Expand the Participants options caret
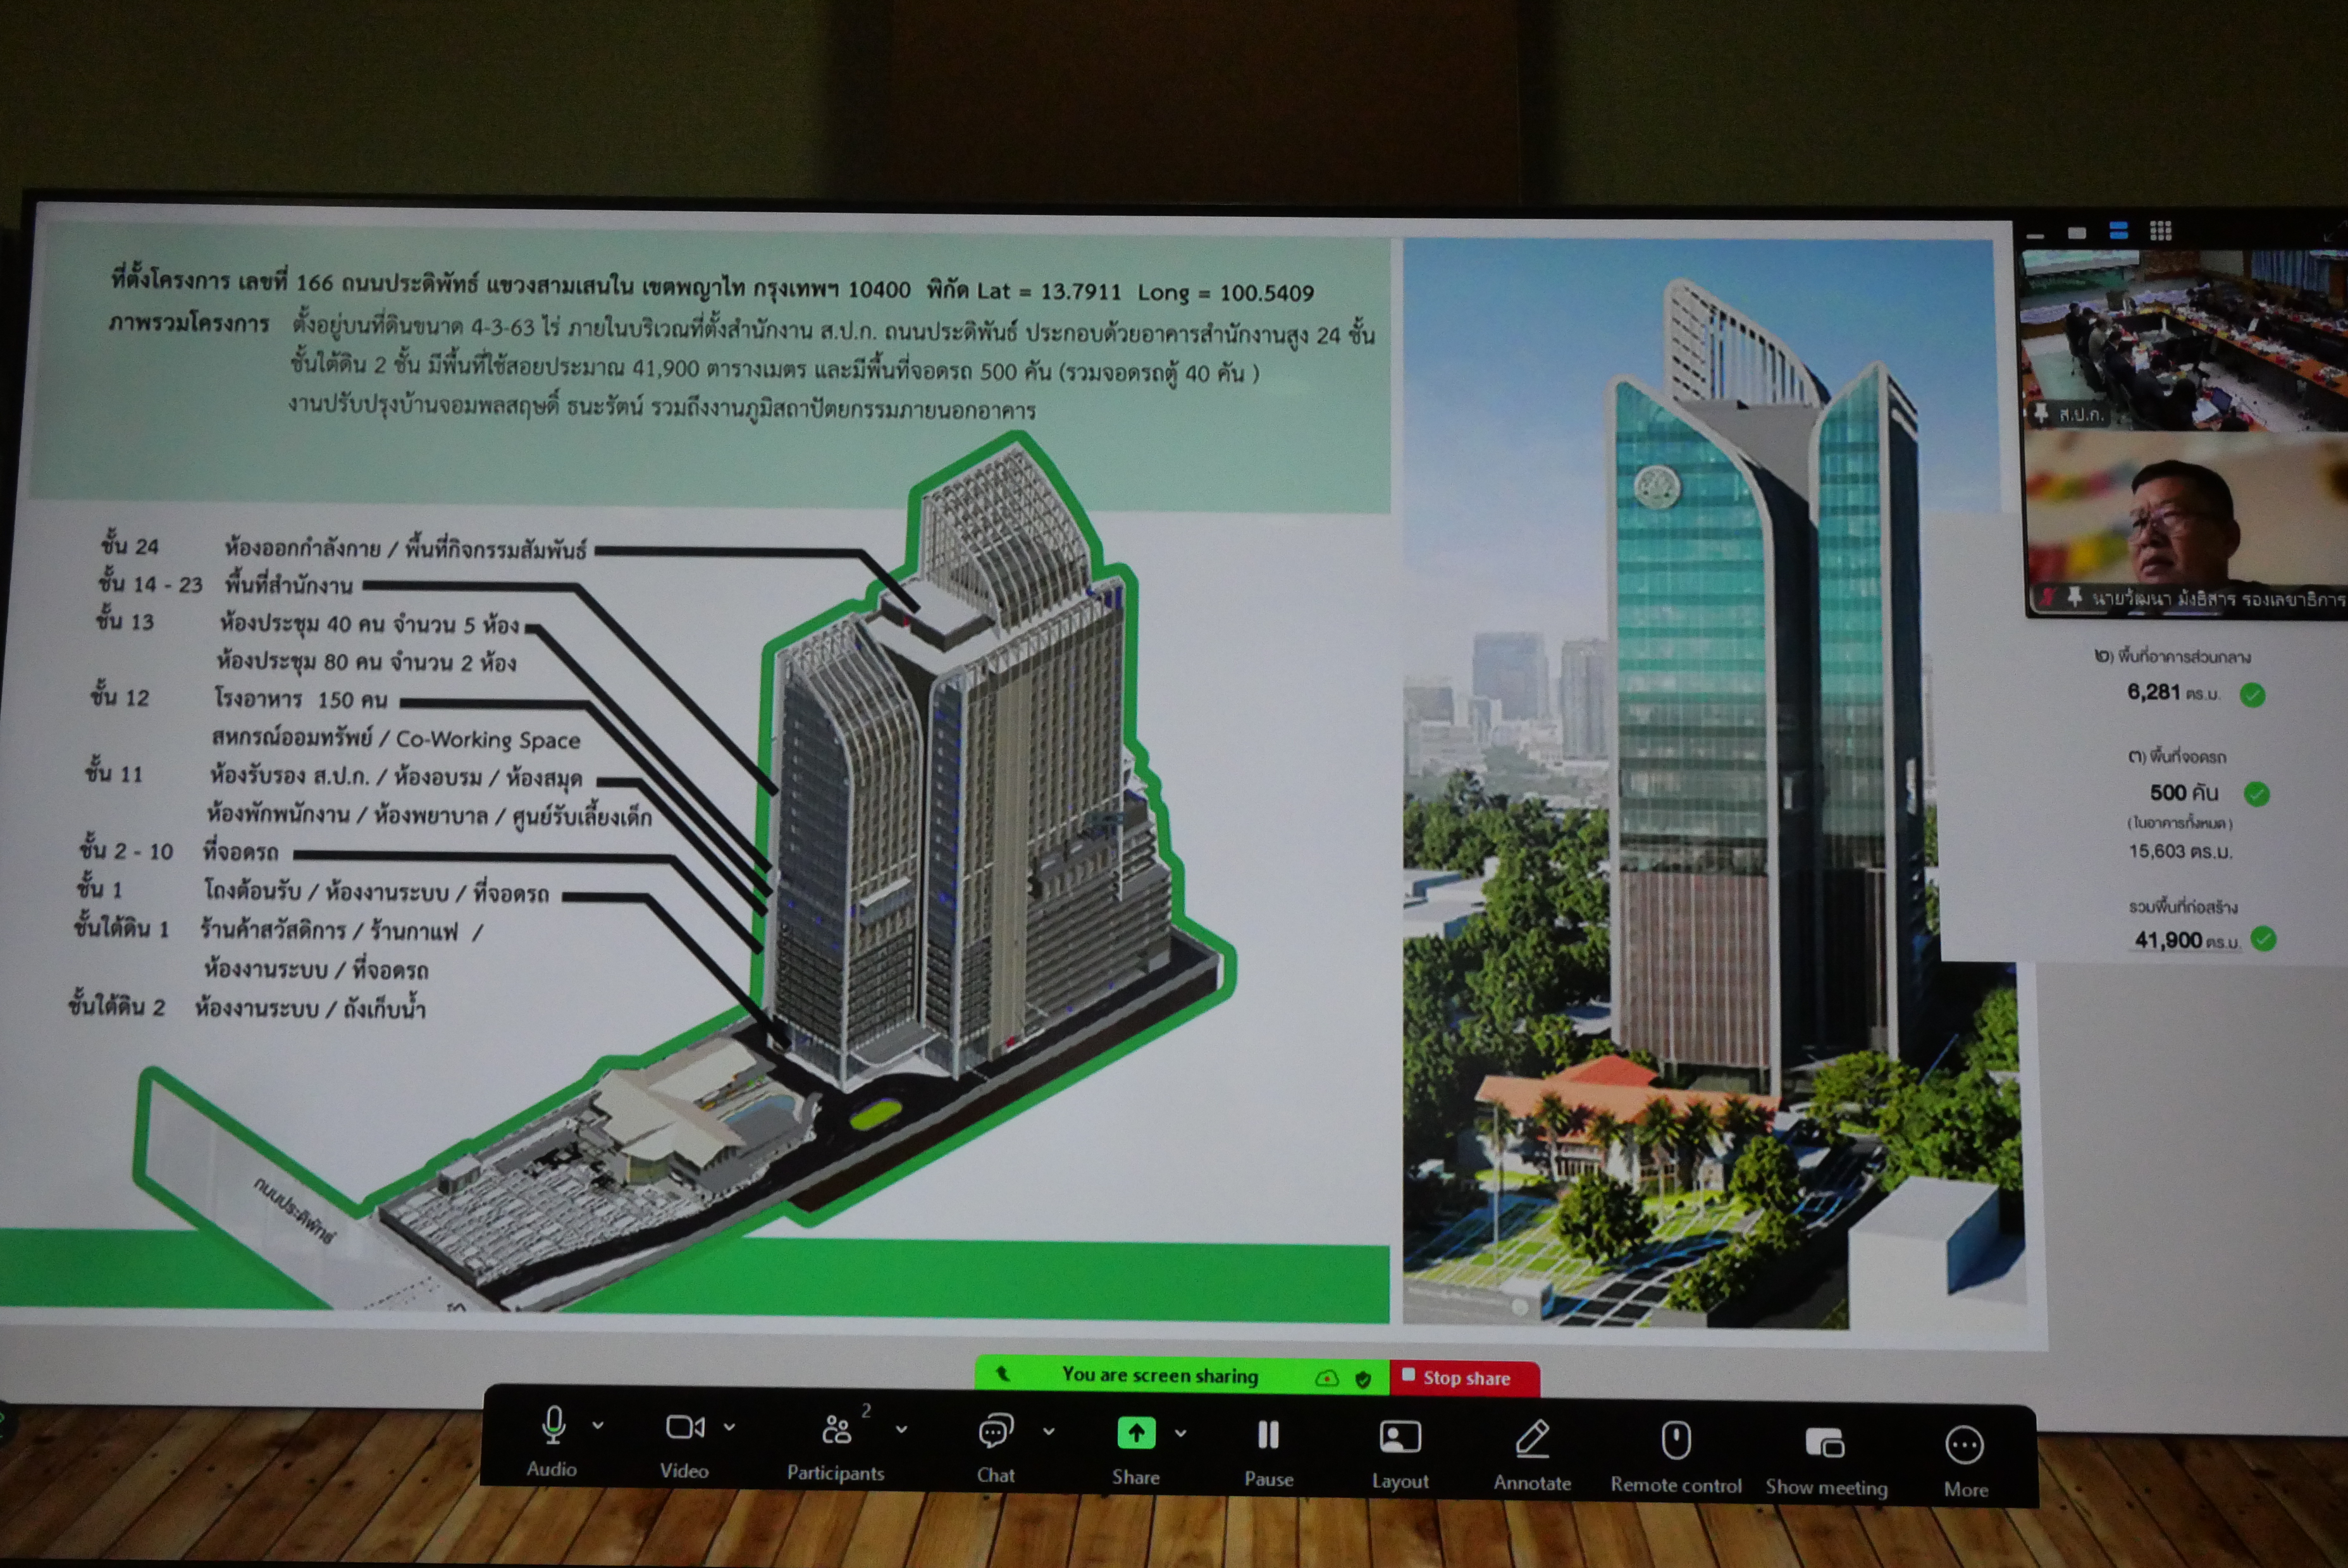The width and height of the screenshot is (2348, 1568). pyautogui.click(x=901, y=1430)
